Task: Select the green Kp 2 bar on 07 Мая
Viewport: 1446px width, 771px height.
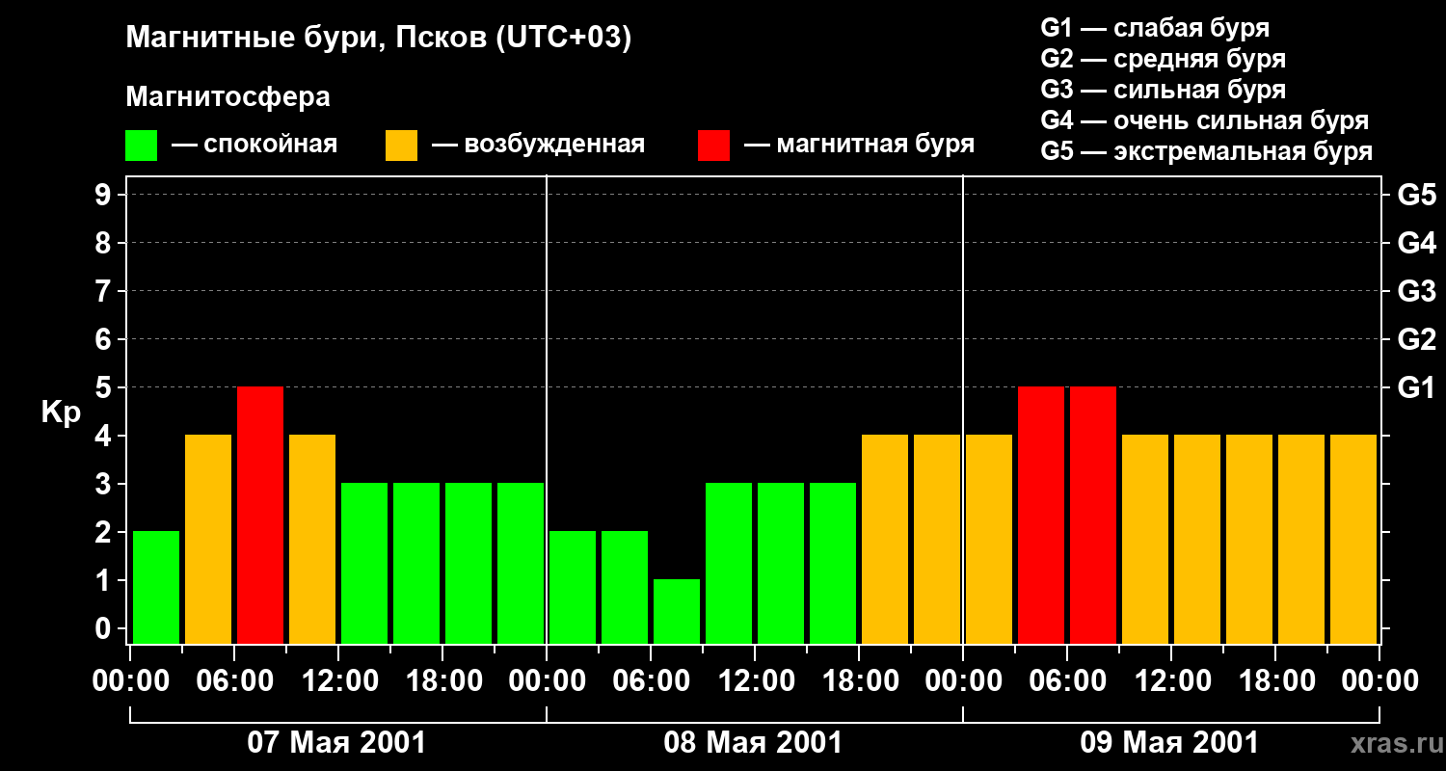Action: (156, 587)
